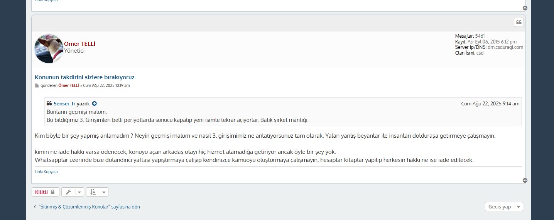Click the 'Clan İsmi: csd' text

tap(469, 53)
